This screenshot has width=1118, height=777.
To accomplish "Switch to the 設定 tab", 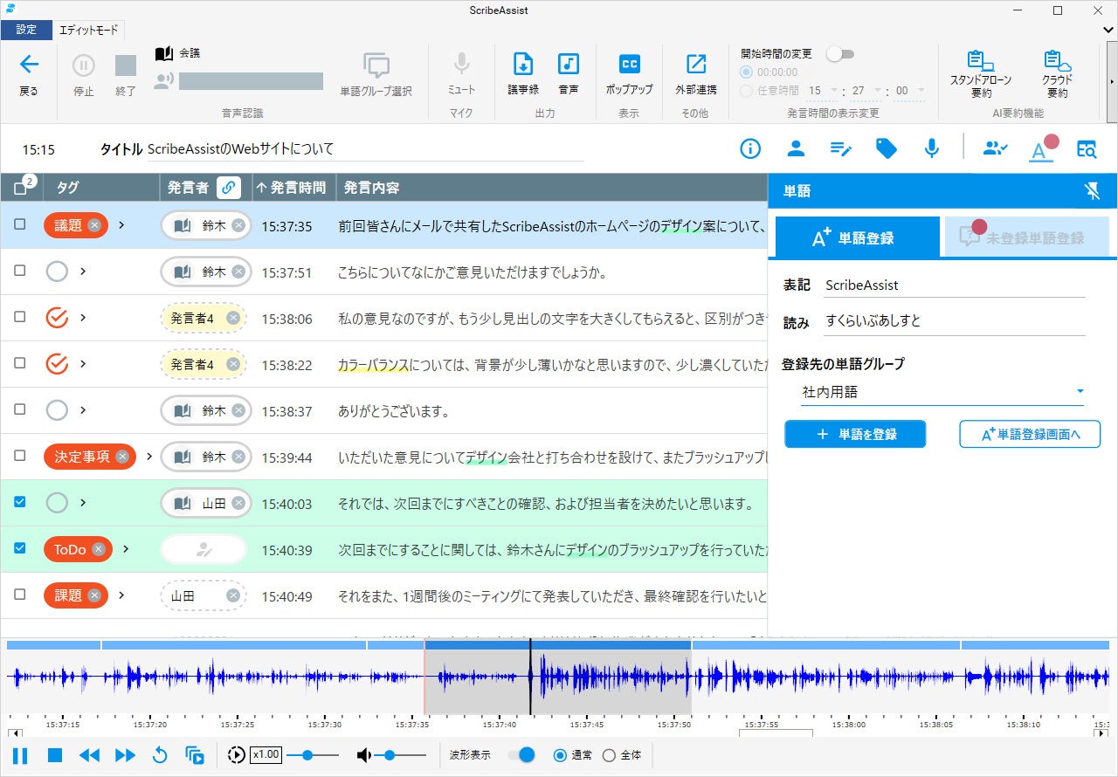I will [26, 30].
